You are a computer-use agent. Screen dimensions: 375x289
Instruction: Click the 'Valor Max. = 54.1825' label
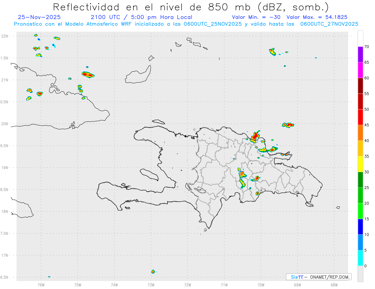[x=317, y=17]
